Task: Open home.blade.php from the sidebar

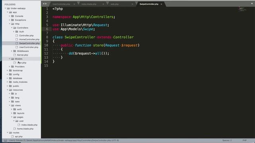Action: 25,129
